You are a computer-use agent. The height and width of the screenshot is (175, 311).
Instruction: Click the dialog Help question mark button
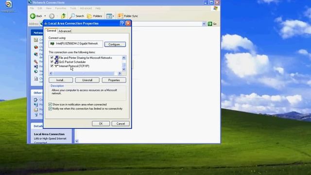click(x=122, y=23)
